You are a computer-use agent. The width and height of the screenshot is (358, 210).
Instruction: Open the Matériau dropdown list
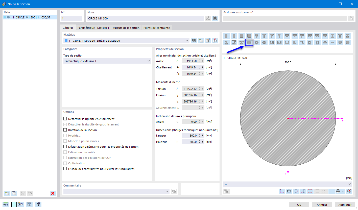[x=187, y=40]
